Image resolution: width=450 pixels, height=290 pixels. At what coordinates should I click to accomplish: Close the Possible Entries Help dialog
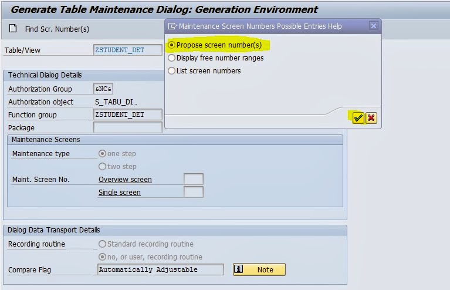pyautogui.click(x=373, y=26)
